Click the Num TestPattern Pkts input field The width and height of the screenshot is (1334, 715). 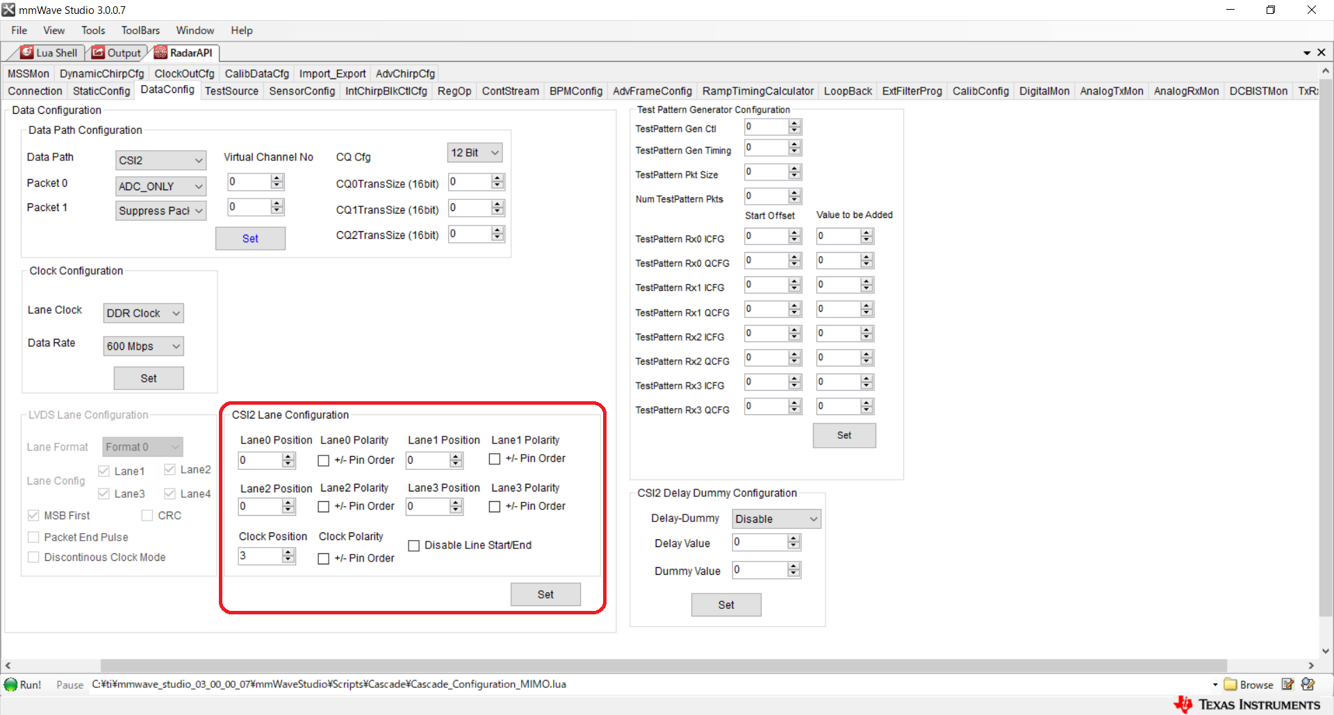click(x=767, y=196)
